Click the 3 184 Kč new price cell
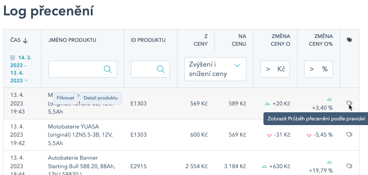The height and width of the screenshot is (175, 368). (x=235, y=166)
